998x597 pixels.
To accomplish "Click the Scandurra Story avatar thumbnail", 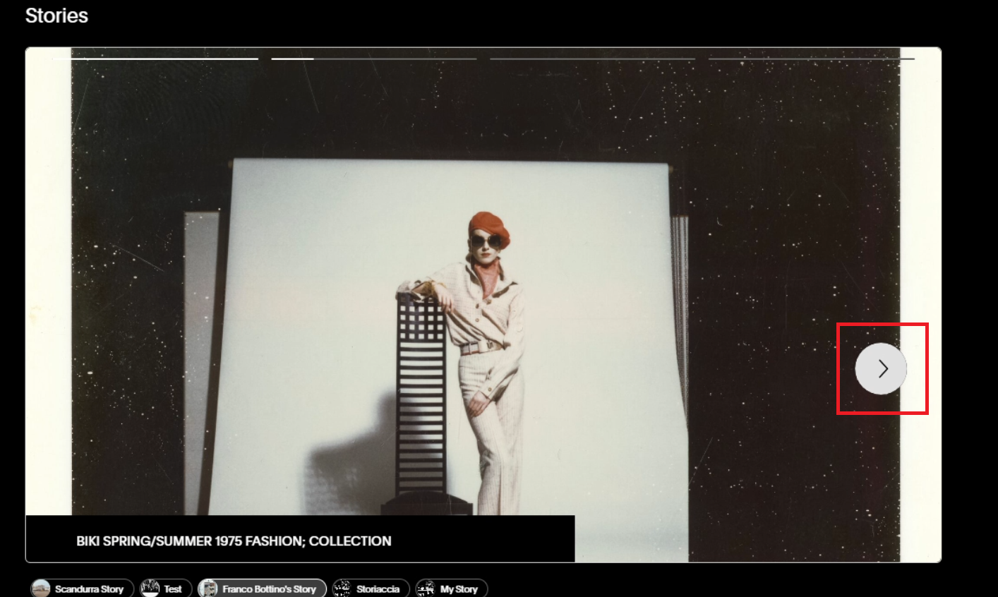I will (41, 589).
